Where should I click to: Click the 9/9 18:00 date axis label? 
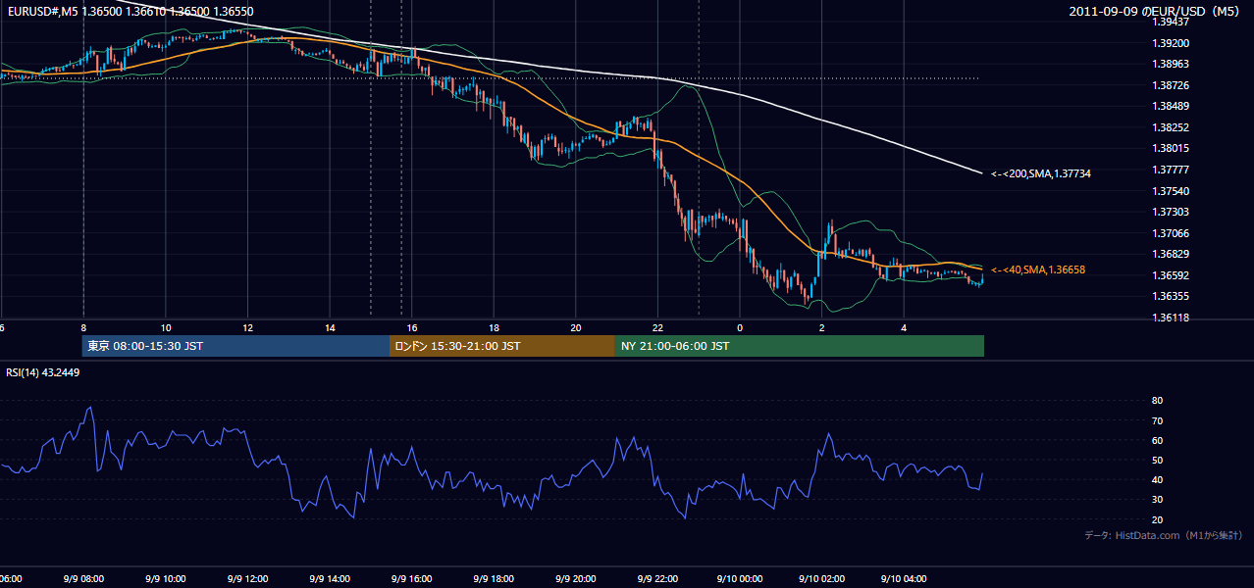pyautogui.click(x=494, y=578)
